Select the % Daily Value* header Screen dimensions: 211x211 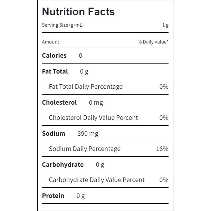coord(153,42)
